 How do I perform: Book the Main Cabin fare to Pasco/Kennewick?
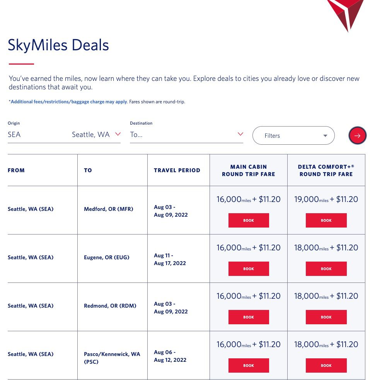coord(249,365)
